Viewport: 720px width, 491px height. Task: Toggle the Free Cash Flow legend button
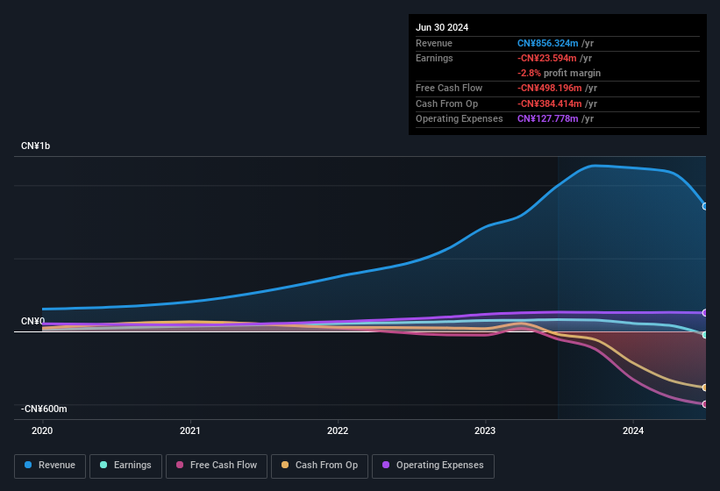click(217, 466)
